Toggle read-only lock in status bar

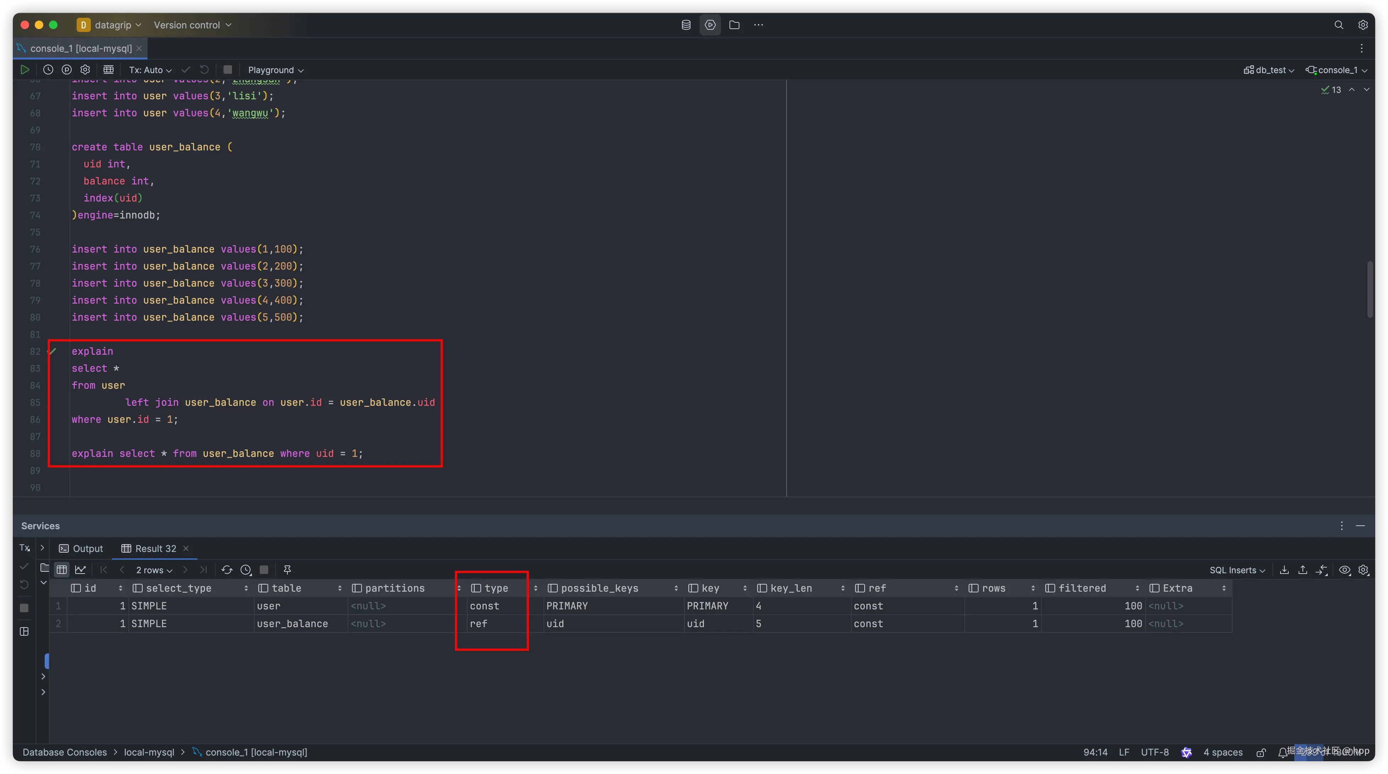[1261, 752]
